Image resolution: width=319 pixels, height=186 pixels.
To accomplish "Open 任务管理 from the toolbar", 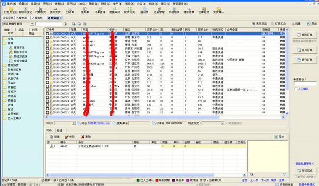I will tap(159, 10).
